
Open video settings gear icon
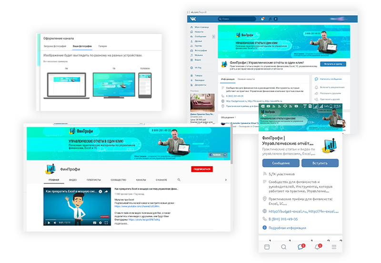[x=100, y=223]
